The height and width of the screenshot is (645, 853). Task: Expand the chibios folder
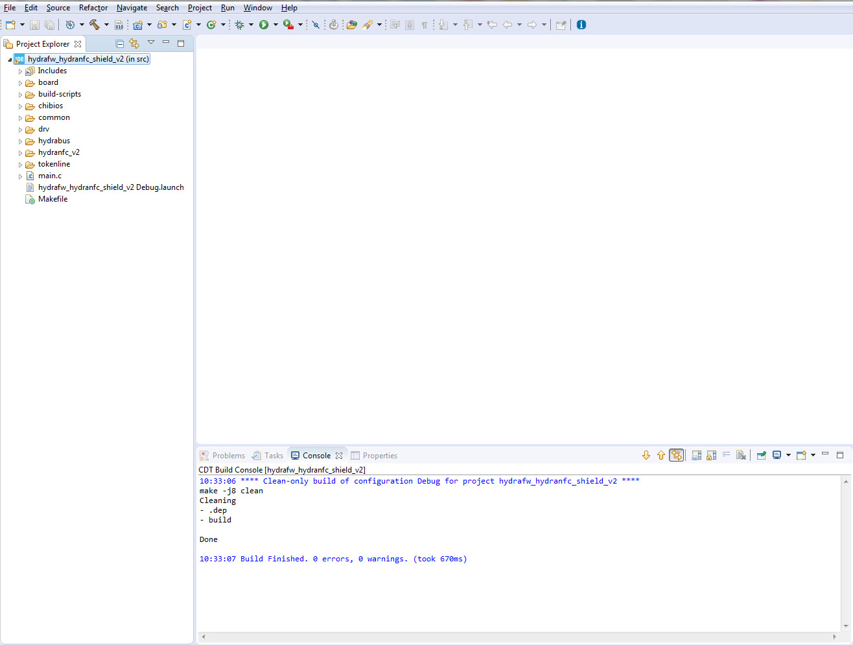(x=20, y=106)
